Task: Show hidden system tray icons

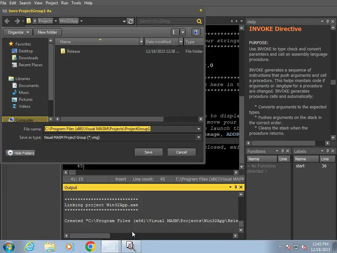Action: [x=280, y=247]
